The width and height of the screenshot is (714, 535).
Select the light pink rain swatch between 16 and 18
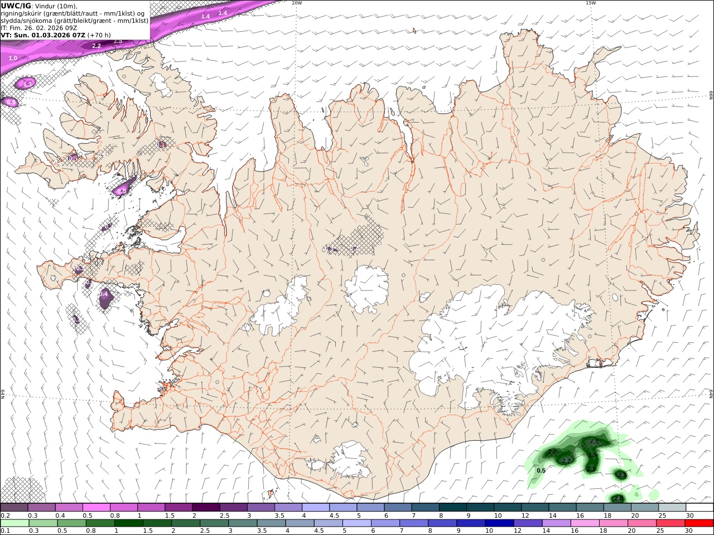(x=585, y=523)
